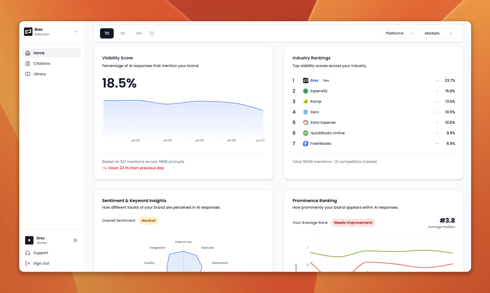Click the Reputation radar label
490x293 pixels.
[220, 263]
